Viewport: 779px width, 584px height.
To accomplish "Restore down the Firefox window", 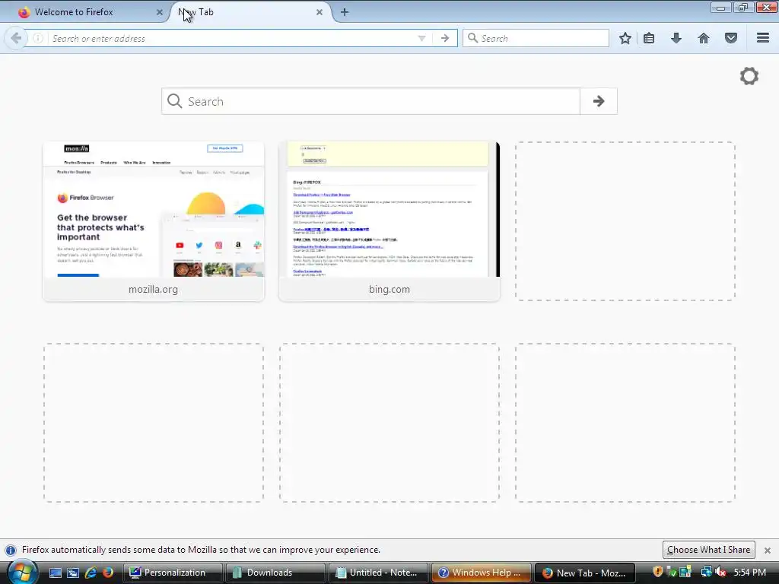I will pos(742,8).
